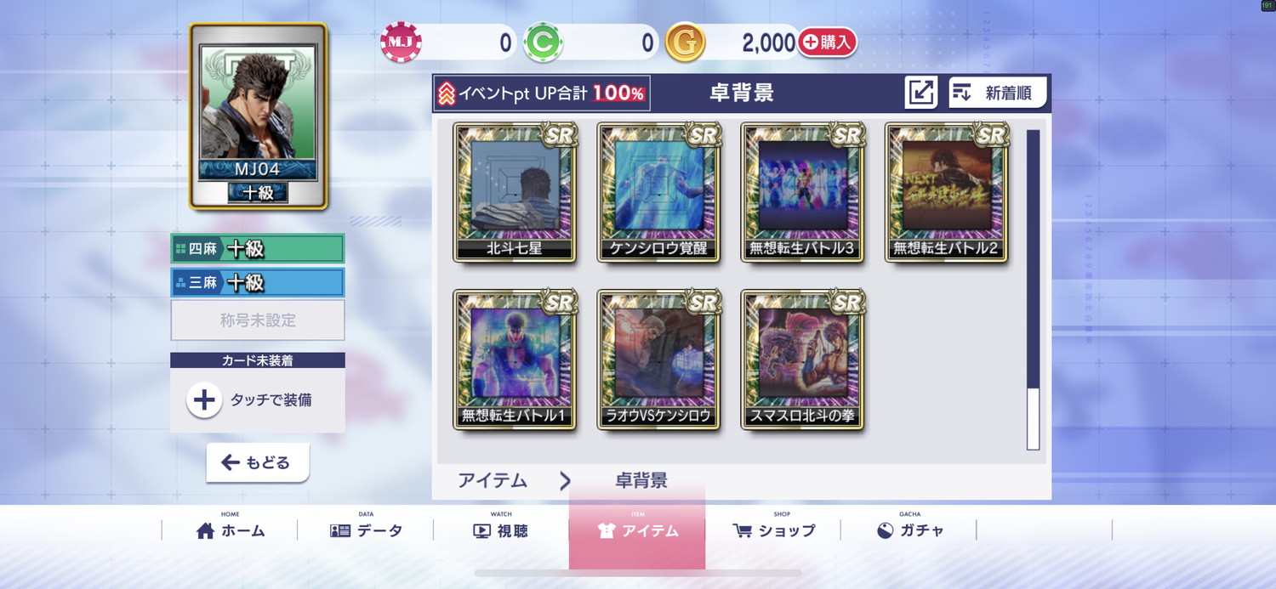Open the 新着順 sort order dropdown

coord(998,93)
